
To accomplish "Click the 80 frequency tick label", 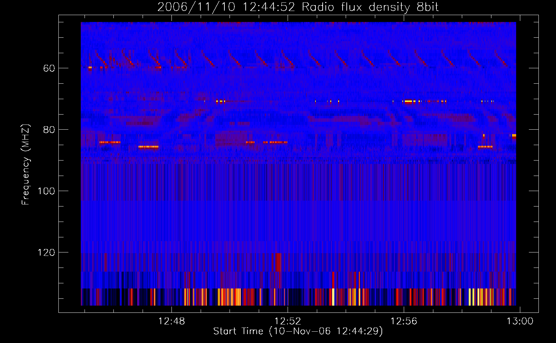I will point(49,130).
